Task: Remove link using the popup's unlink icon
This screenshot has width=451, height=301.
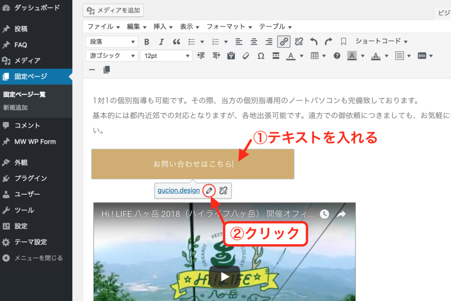Action: (223, 191)
